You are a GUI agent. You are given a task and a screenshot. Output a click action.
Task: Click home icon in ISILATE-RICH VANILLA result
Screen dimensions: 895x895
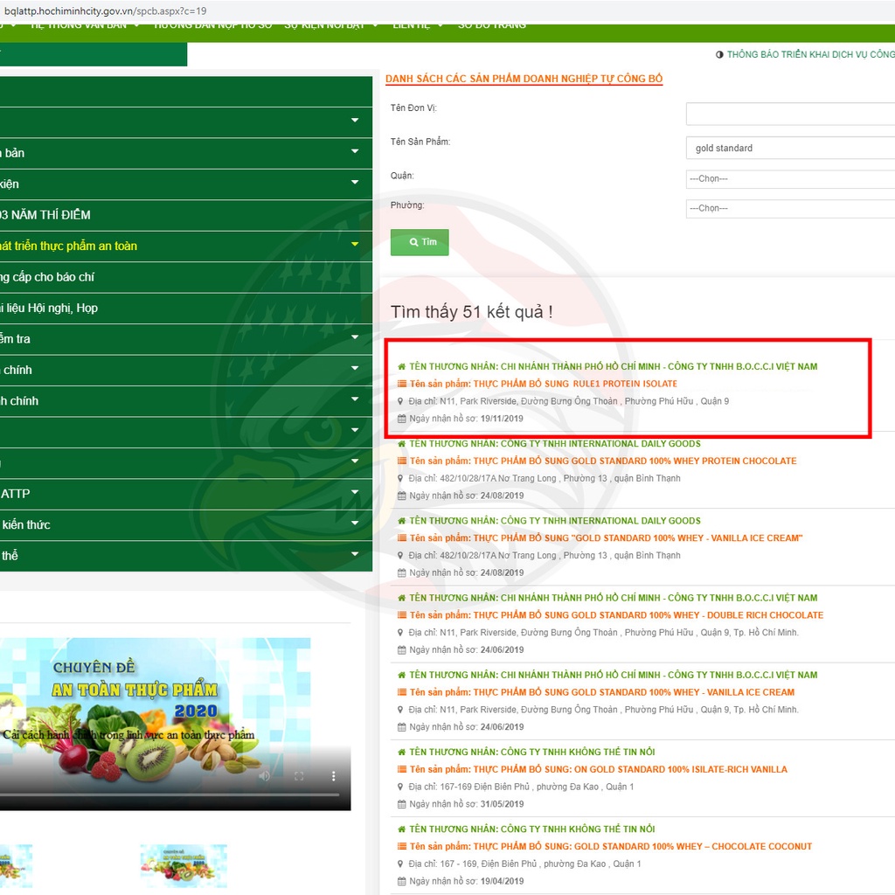[402, 752]
